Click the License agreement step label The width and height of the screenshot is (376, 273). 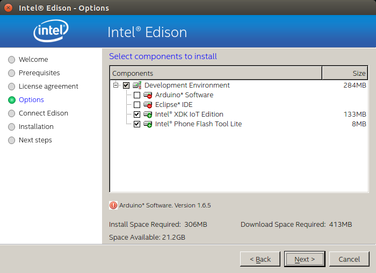pyautogui.click(x=48, y=87)
